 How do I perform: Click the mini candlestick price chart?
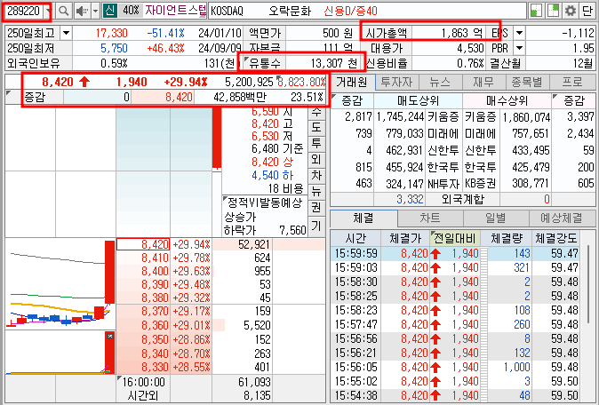coord(60,283)
